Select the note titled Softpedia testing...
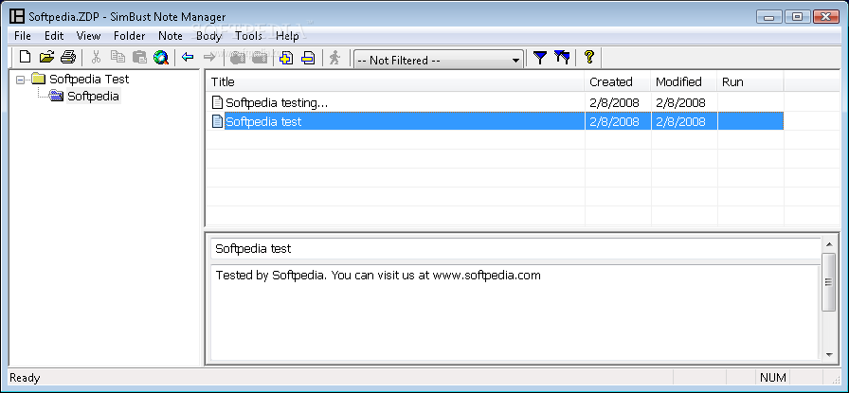Screen dimensions: 849x393 pos(277,102)
